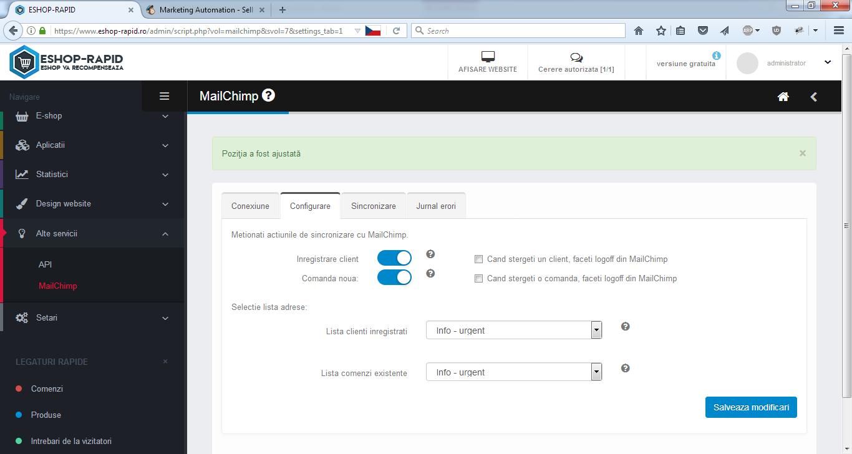The image size is (852, 454).
Task: Click the browser Search input field
Action: coord(518,31)
